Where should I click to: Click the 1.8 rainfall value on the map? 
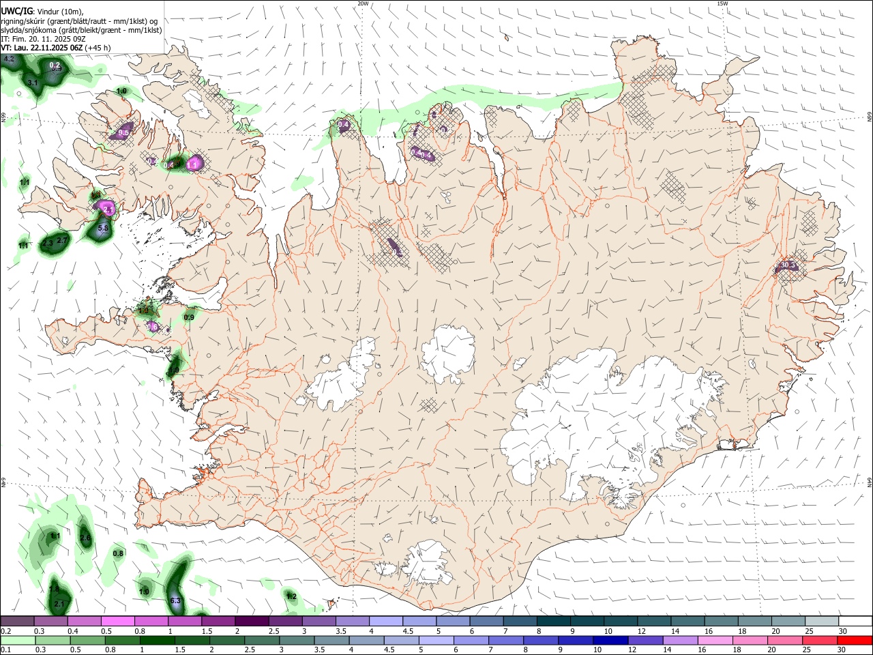pyautogui.click(x=55, y=589)
